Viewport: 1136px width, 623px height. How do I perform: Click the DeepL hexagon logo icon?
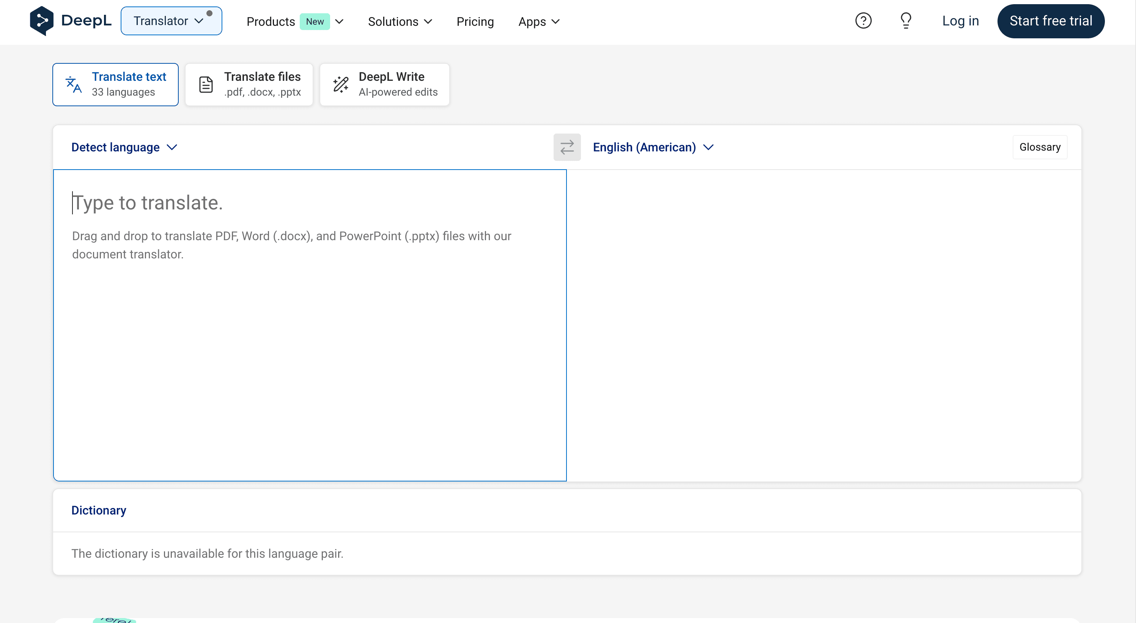[x=41, y=21]
